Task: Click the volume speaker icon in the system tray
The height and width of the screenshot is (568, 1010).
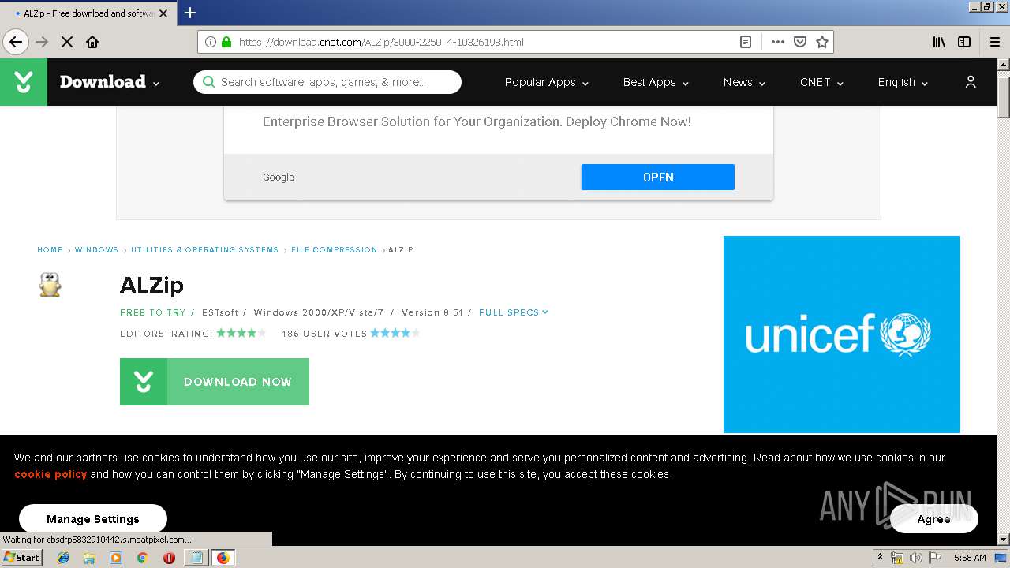Action: pyautogui.click(x=915, y=558)
